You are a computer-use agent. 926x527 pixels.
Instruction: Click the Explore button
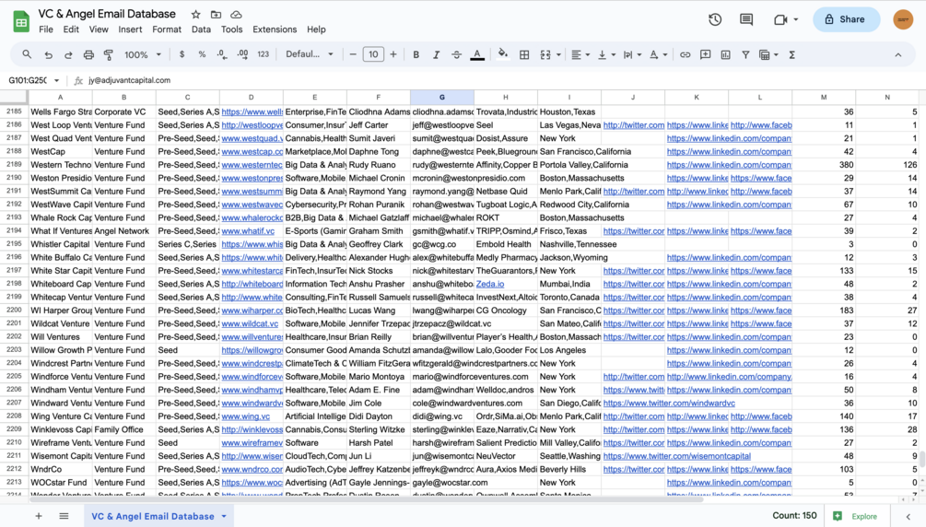tap(856, 516)
